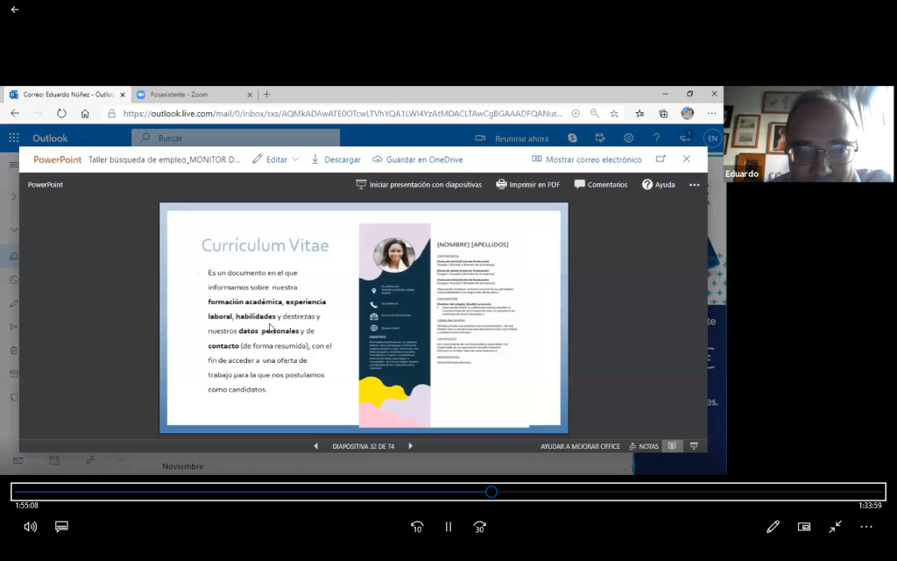This screenshot has width=897, height=561.
Task: Switch to mini view mode
Action: [x=804, y=527]
